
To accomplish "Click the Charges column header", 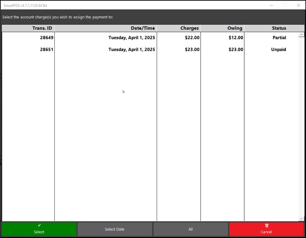I will [x=189, y=28].
